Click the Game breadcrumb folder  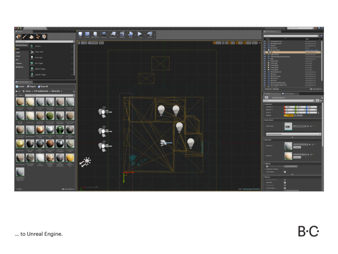tap(28, 91)
